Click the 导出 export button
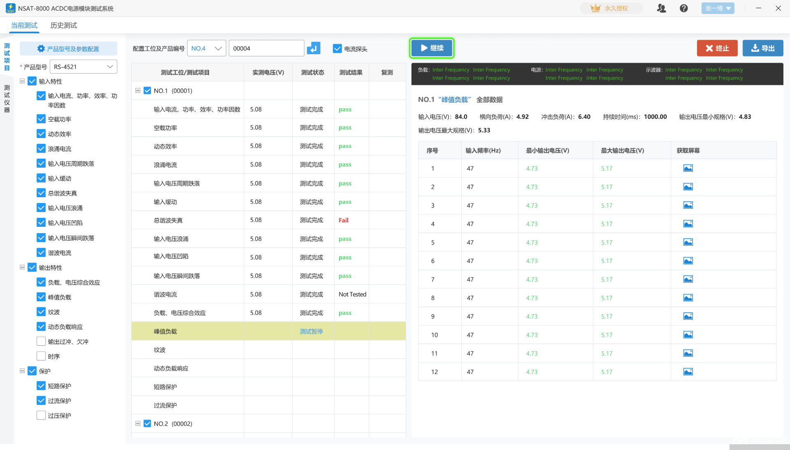 click(x=763, y=48)
